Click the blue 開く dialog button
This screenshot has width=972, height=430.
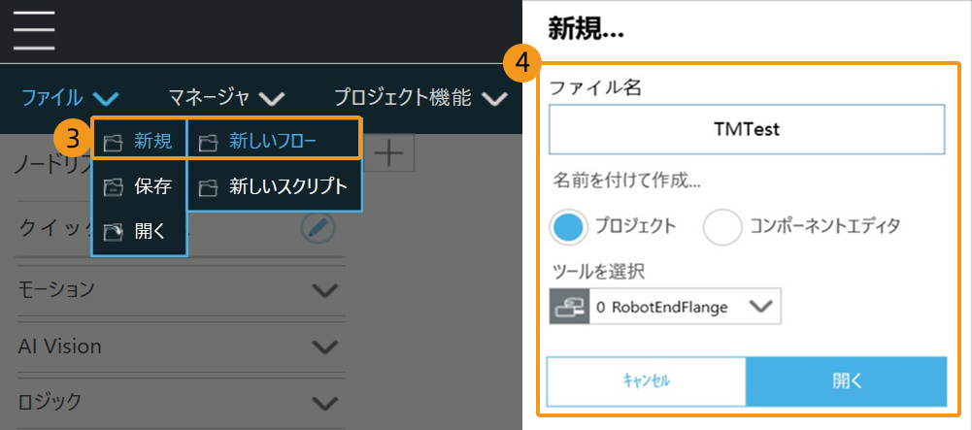[847, 381]
